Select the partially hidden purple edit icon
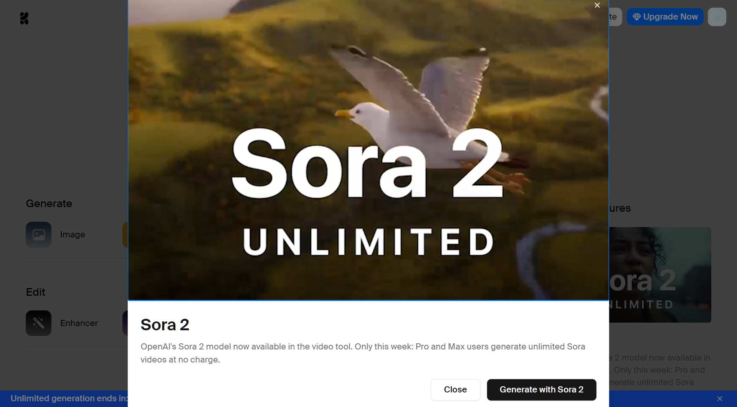Viewport: 737px width, 407px height. (125, 323)
